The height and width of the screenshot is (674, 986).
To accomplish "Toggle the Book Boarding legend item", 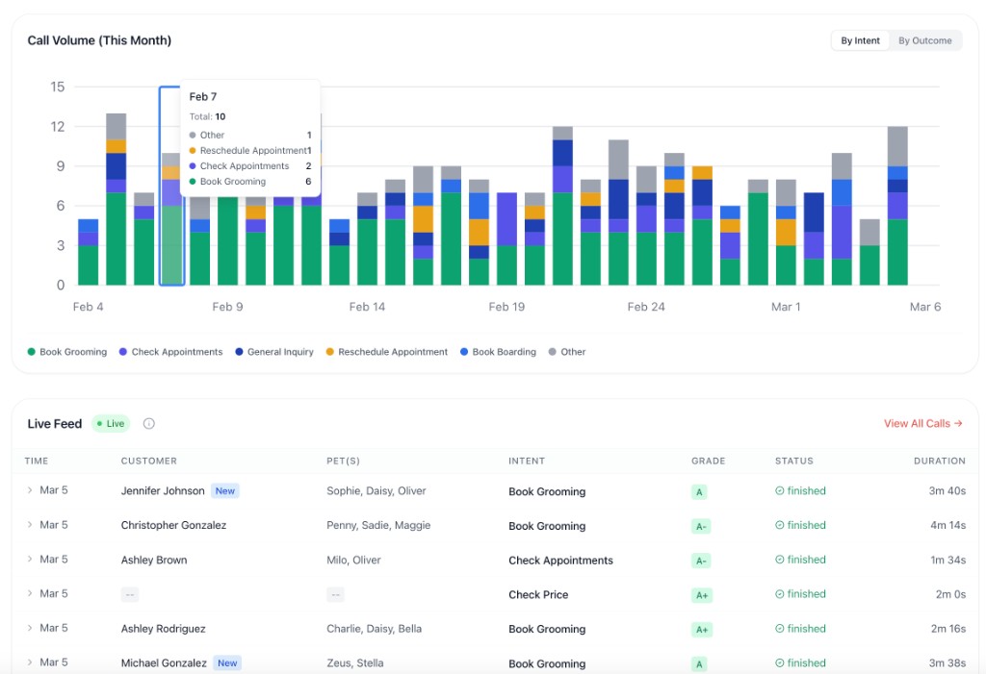I will click(x=498, y=352).
